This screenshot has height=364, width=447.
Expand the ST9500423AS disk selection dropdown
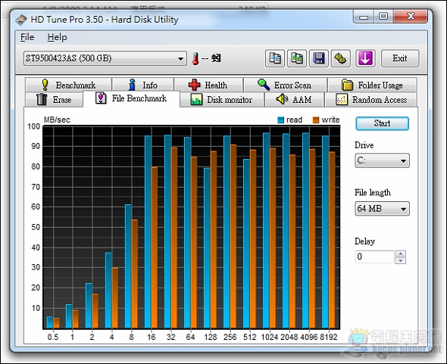coord(105,58)
